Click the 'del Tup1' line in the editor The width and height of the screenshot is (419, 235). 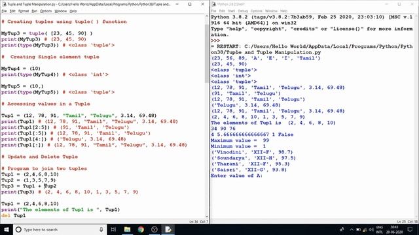click(13, 215)
